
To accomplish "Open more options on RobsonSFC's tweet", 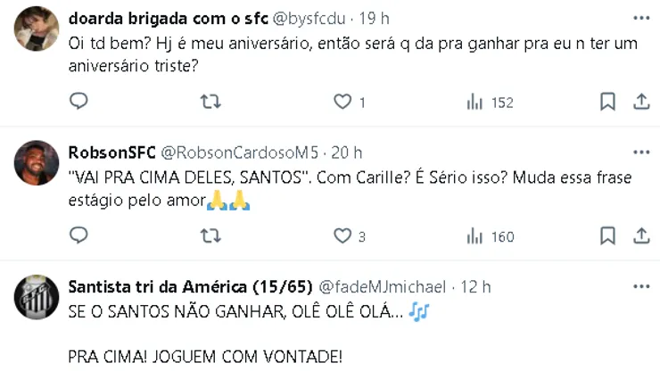I will pyautogui.click(x=641, y=152).
